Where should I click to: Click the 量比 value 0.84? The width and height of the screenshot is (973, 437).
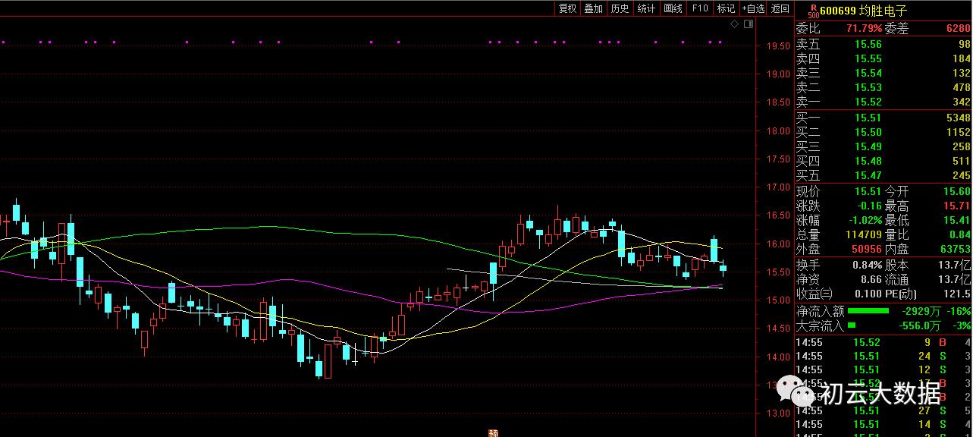click(x=960, y=234)
